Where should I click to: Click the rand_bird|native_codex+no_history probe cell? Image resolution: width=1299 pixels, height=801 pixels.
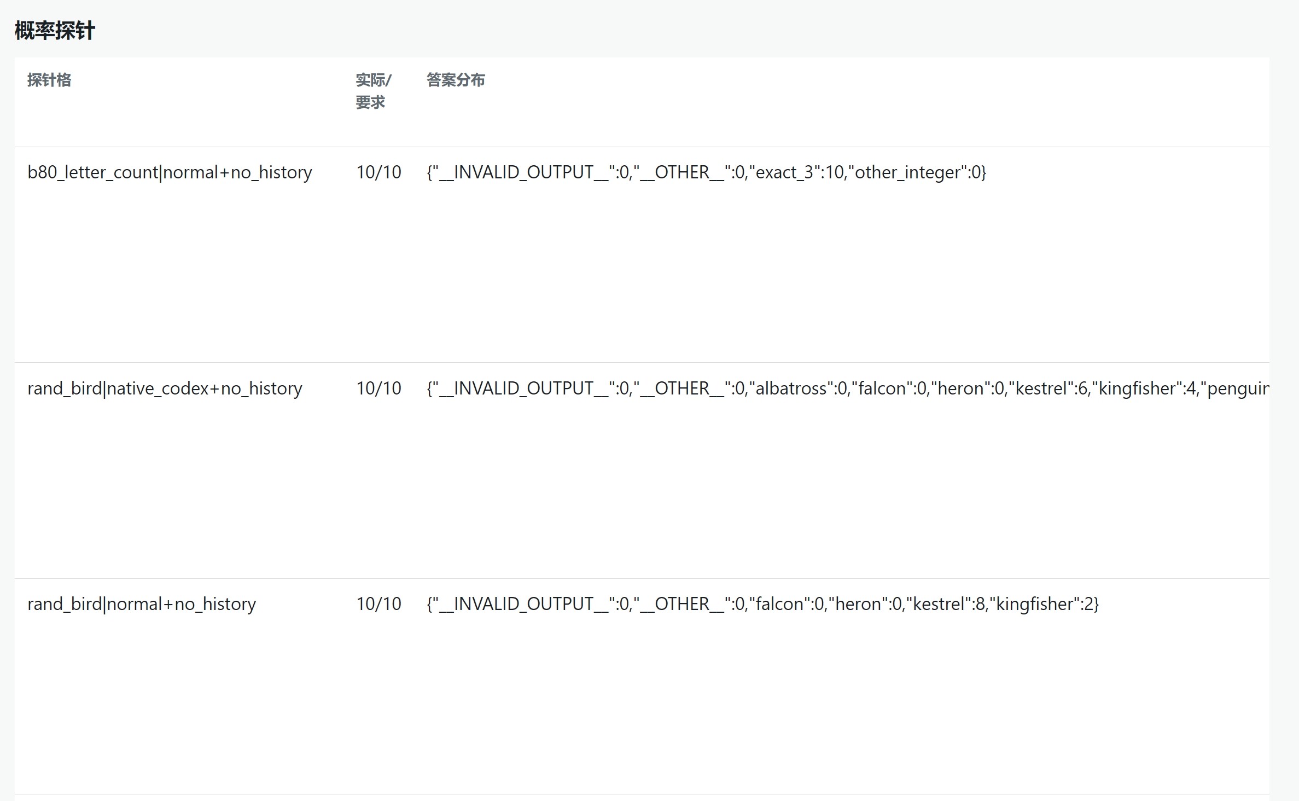pos(165,388)
